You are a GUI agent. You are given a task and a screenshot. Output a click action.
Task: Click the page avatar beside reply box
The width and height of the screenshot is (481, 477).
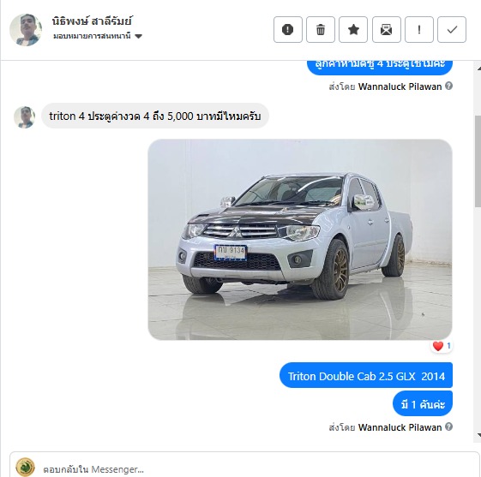[25, 468]
